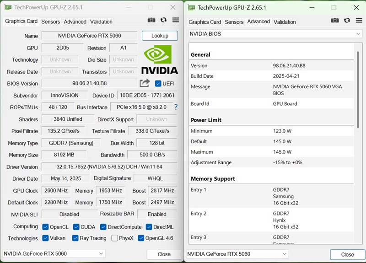Viewport: 366px width, 263px height.
Task: Click the NVIDIA logo image
Action: point(159,59)
